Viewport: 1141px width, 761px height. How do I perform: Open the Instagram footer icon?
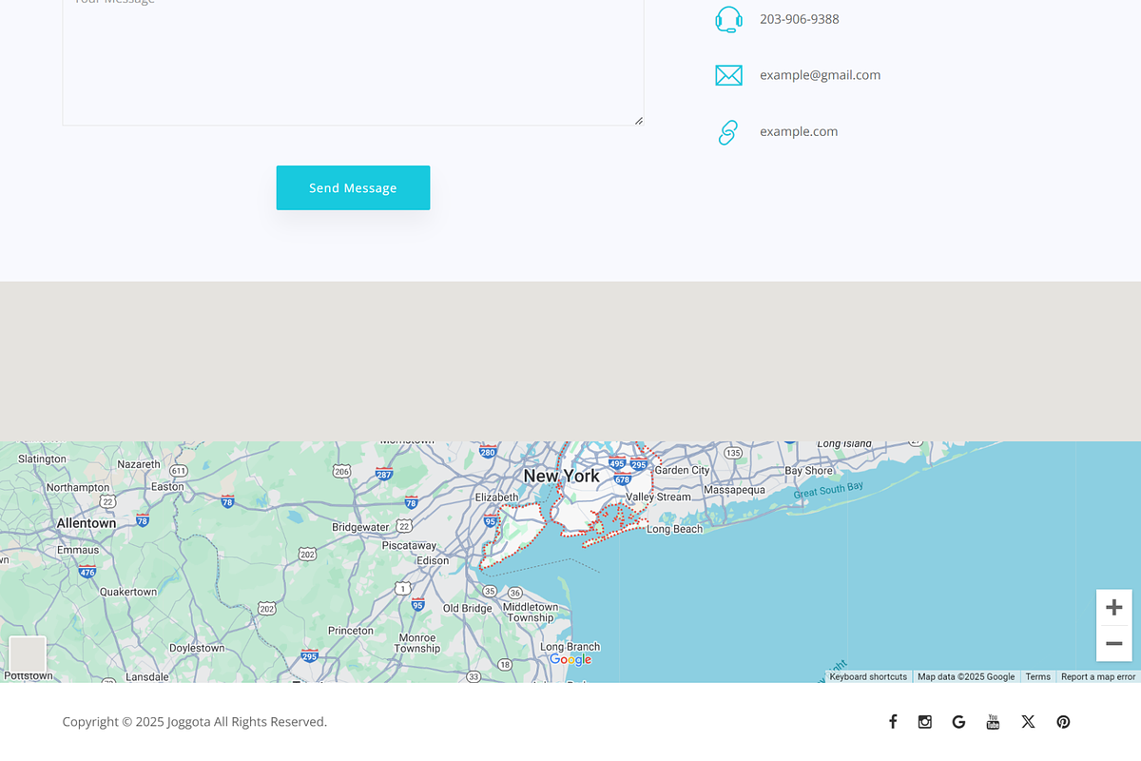point(925,722)
